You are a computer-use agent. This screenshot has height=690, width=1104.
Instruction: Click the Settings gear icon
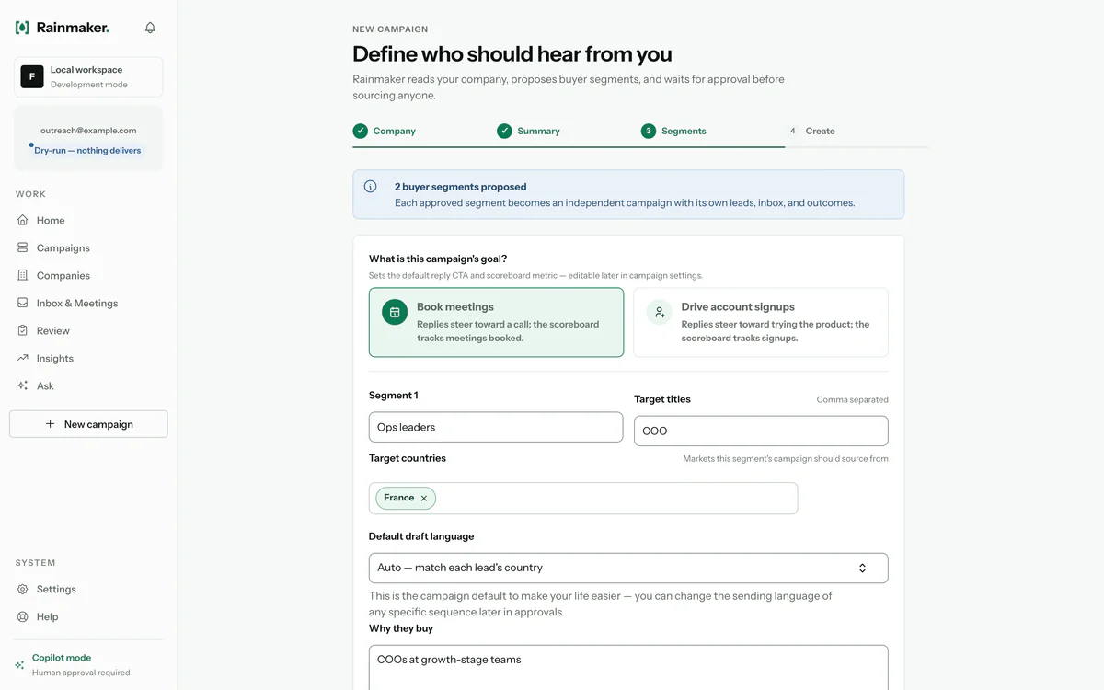pos(23,589)
